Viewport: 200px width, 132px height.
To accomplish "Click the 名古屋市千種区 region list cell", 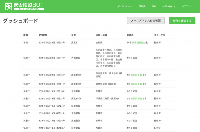I will pos(109,58).
